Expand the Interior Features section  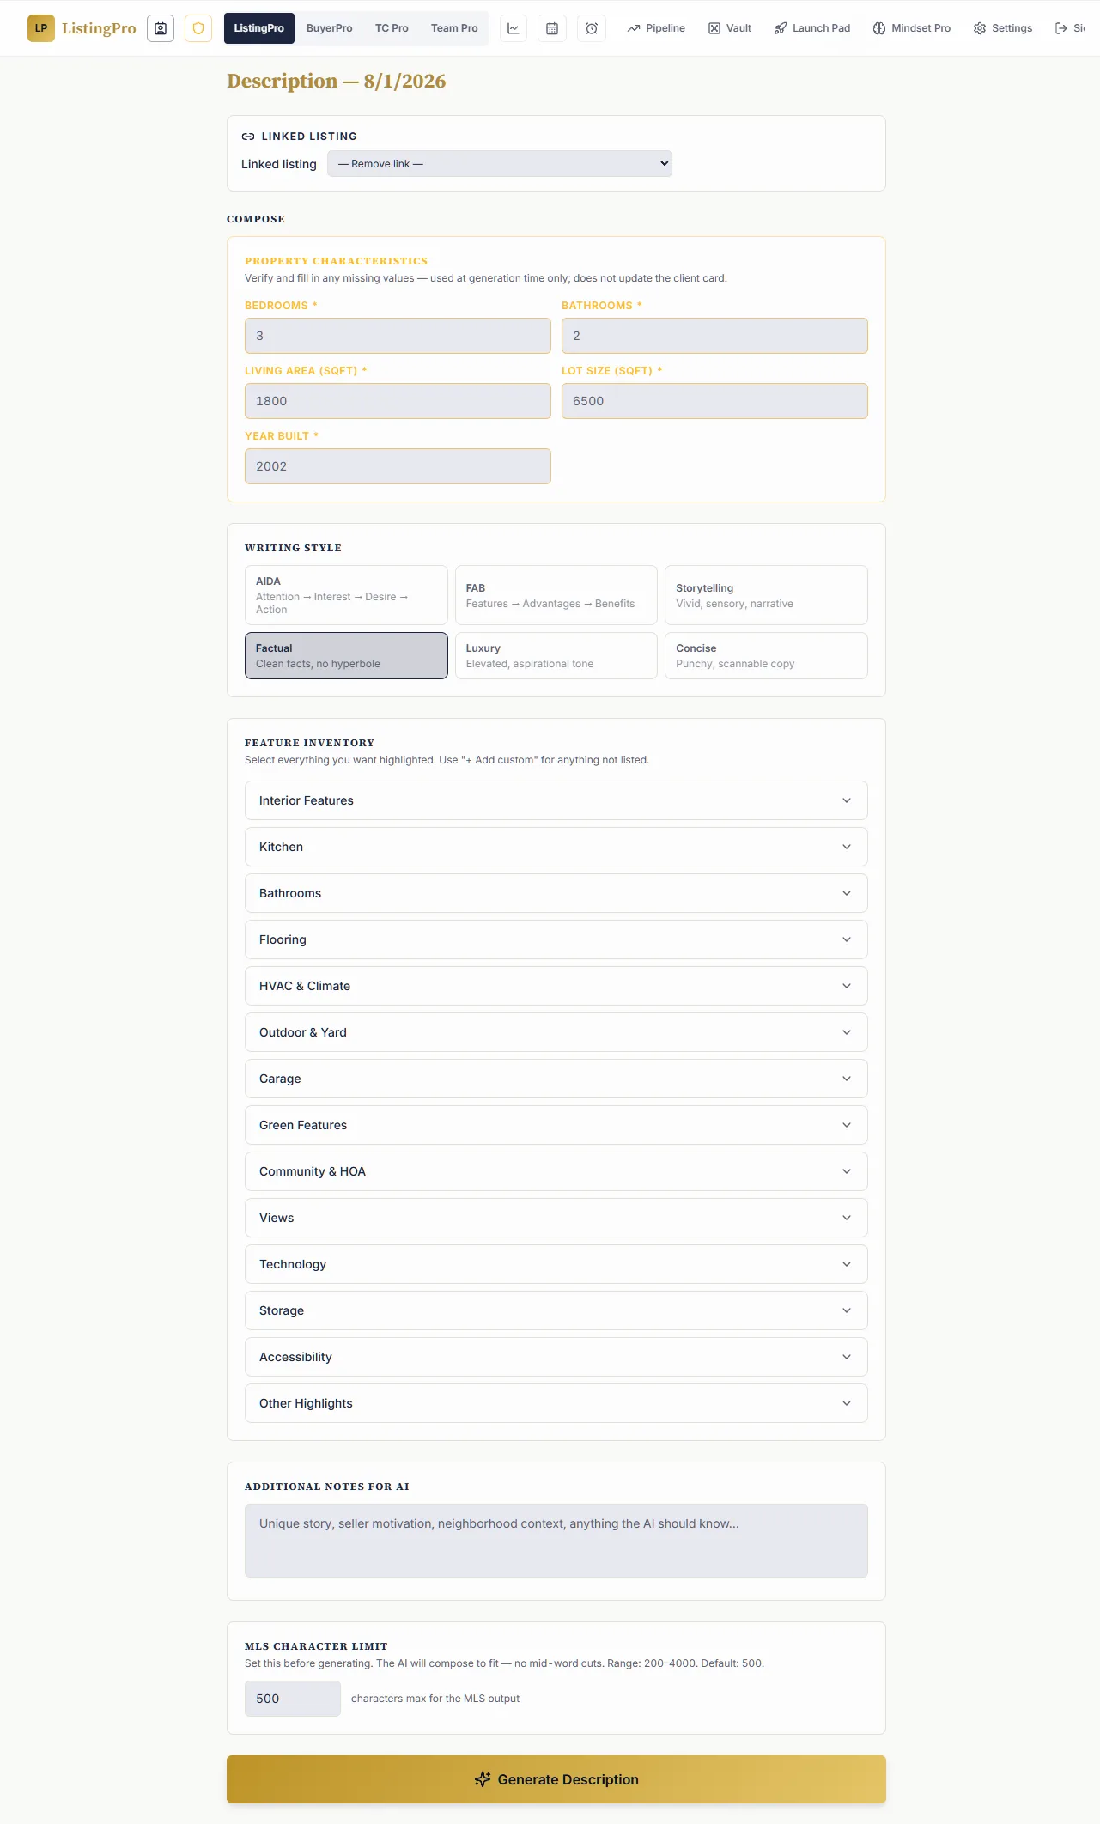(x=556, y=800)
